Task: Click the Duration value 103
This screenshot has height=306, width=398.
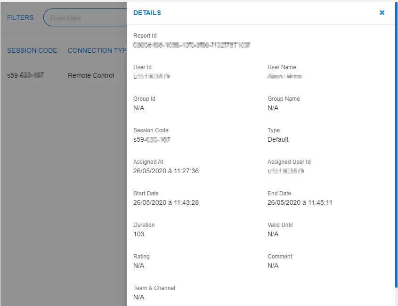Action: 139,234
